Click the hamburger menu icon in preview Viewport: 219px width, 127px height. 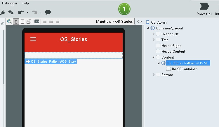tap(33, 39)
